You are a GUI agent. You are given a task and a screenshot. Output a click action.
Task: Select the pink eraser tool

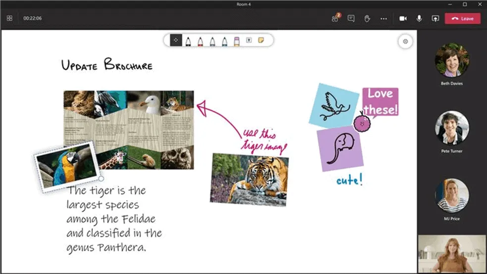pyautogui.click(x=236, y=41)
